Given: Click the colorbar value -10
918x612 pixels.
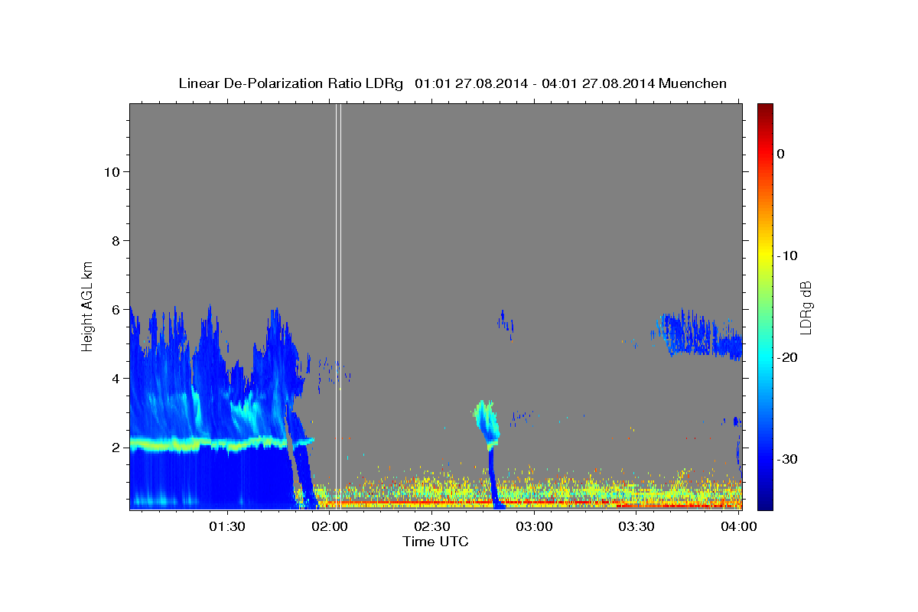Looking at the screenshot, I should 786,256.
